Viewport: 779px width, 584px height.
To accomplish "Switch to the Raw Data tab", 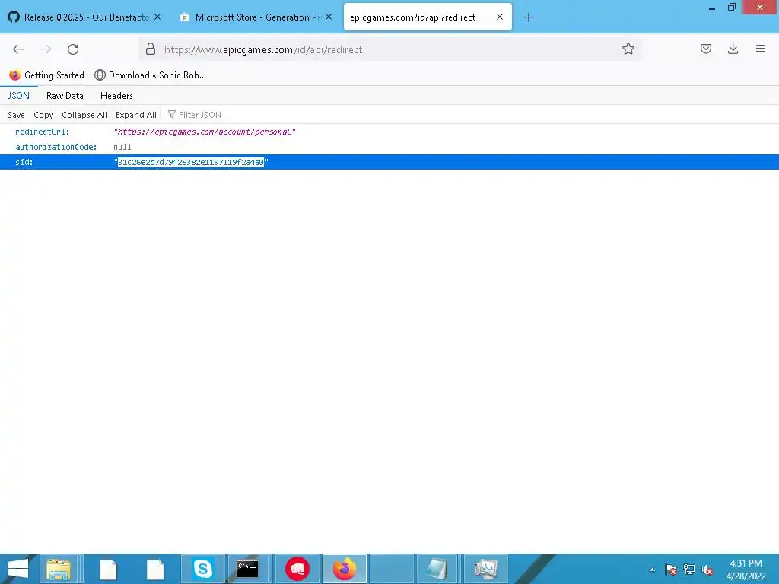I will (x=65, y=95).
